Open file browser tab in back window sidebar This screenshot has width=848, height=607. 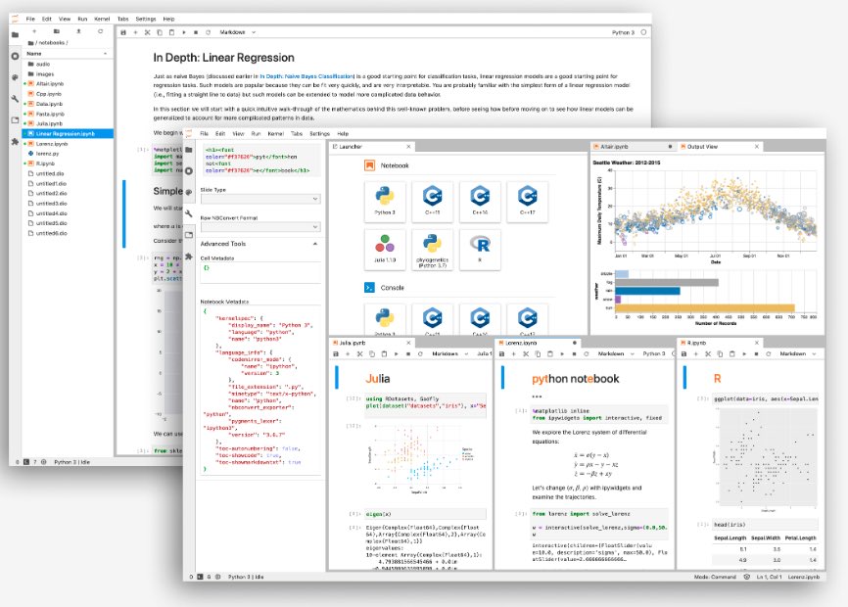click(15, 34)
